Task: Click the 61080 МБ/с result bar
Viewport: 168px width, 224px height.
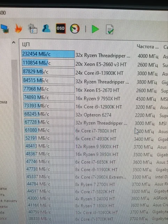Action: (x=49, y=130)
